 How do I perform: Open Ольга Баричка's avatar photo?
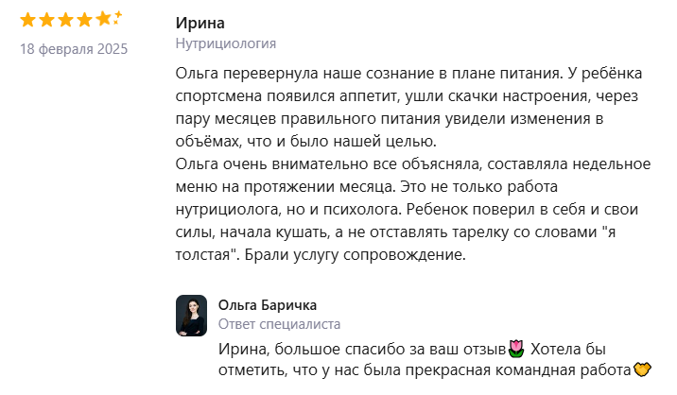pyautogui.click(x=191, y=316)
